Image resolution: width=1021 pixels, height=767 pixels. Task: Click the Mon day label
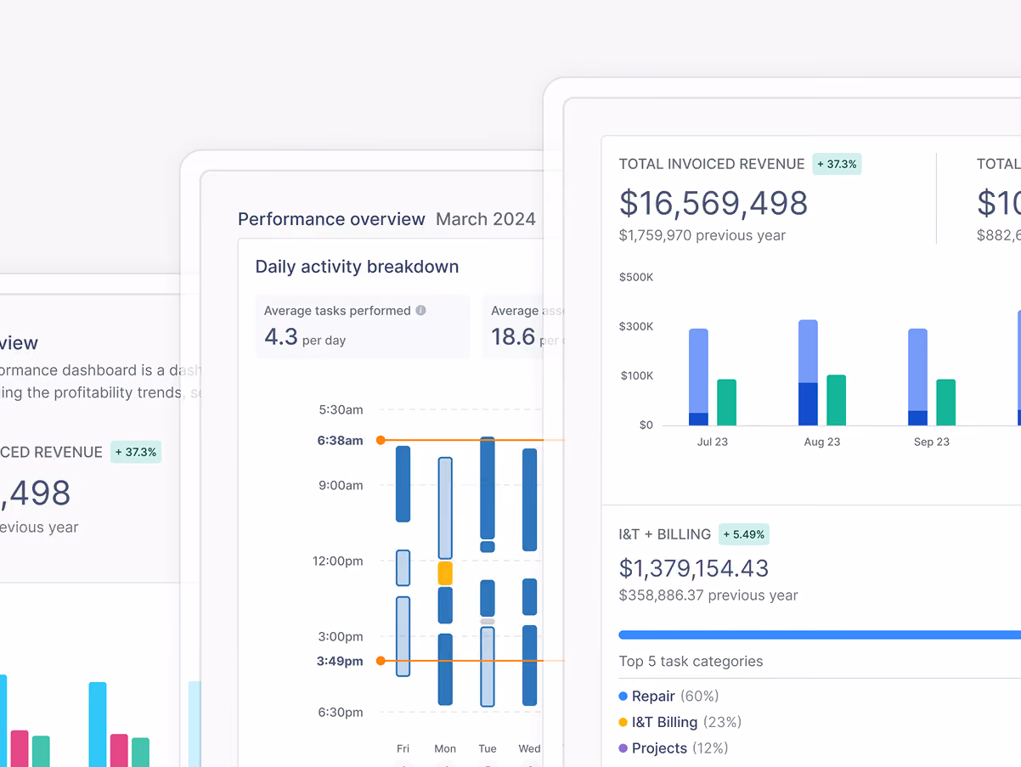[x=445, y=748]
